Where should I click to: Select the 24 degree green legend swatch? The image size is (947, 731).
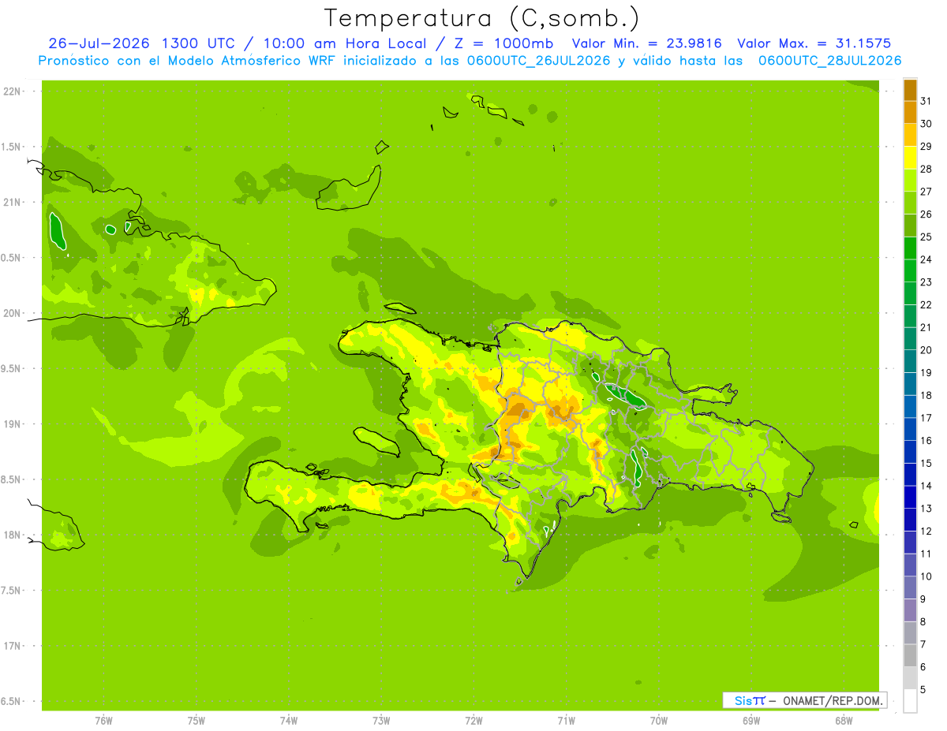[x=910, y=248]
